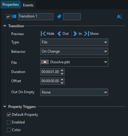Click the blue tag icon
The image size is (128, 136).
[x=59, y=17]
